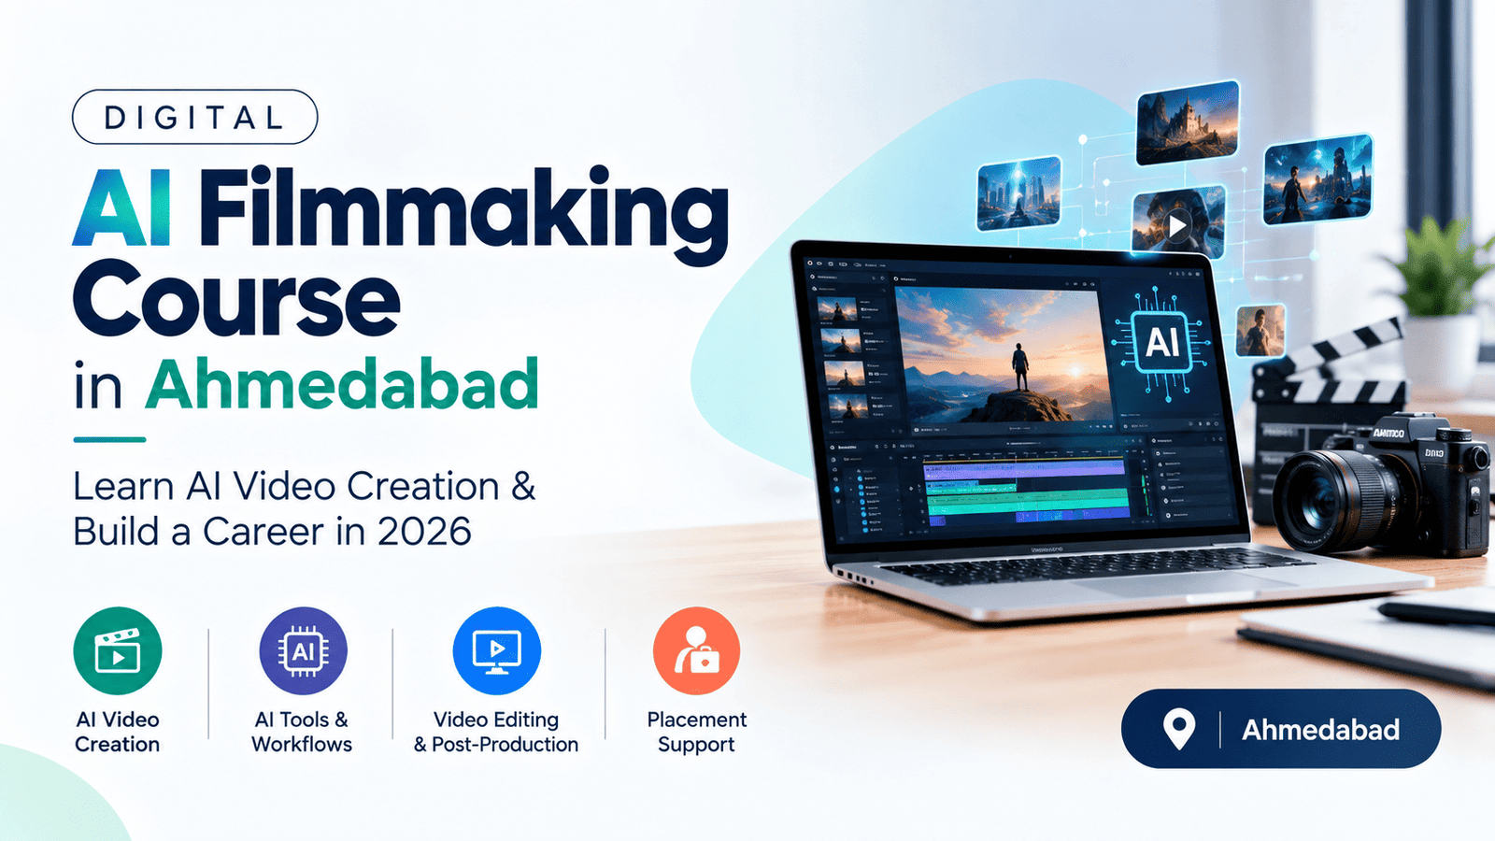Click the purple AI chip Tools & Workflows icon
The height and width of the screenshot is (841, 1495).
pos(303,651)
